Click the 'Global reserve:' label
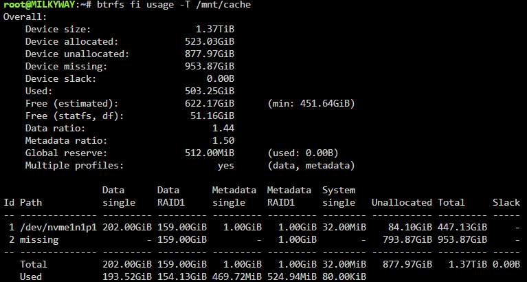This screenshot has width=527, height=282. click(66, 153)
